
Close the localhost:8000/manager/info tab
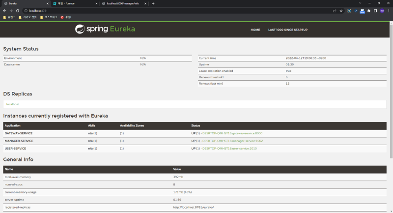click(x=145, y=3)
